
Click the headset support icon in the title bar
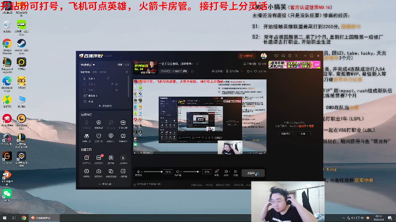pyautogui.click(x=283, y=56)
